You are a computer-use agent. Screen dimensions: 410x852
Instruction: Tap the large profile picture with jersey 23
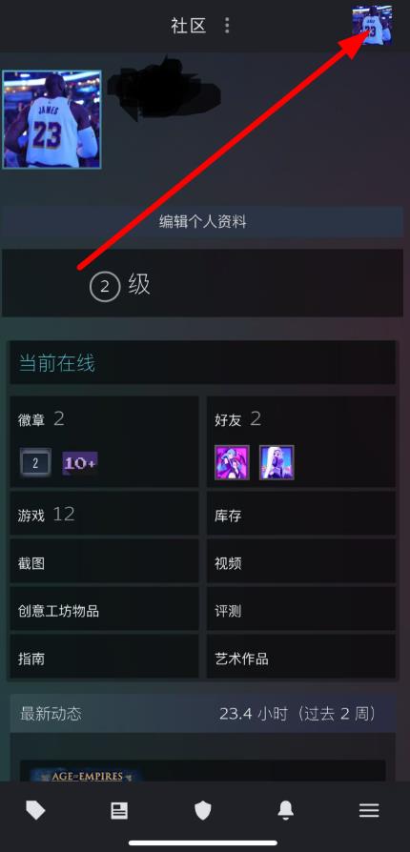coord(51,119)
